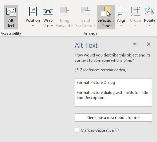This screenshot has width=157, height=142.
Task: Check Mark as decorative
Action: [x=77, y=130]
